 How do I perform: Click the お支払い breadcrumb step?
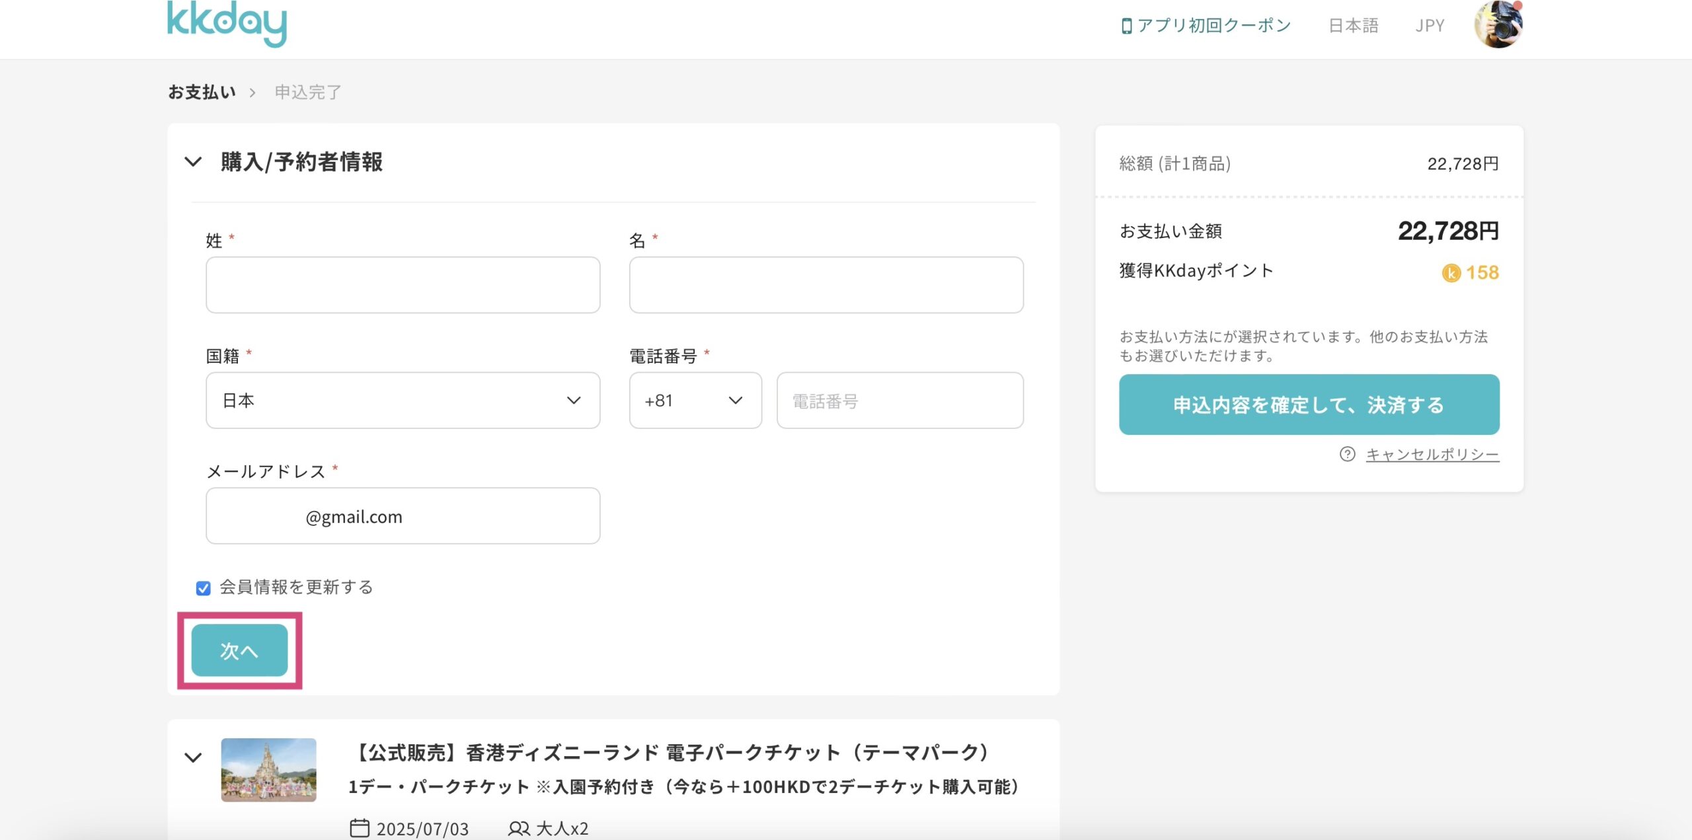pyautogui.click(x=202, y=92)
